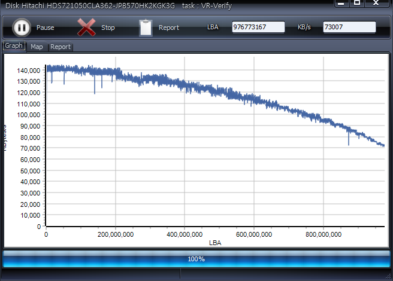Image resolution: width=393 pixels, height=281 pixels.
Task: Select the Report tab below the toolbar
Action: (x=61, y=47)
